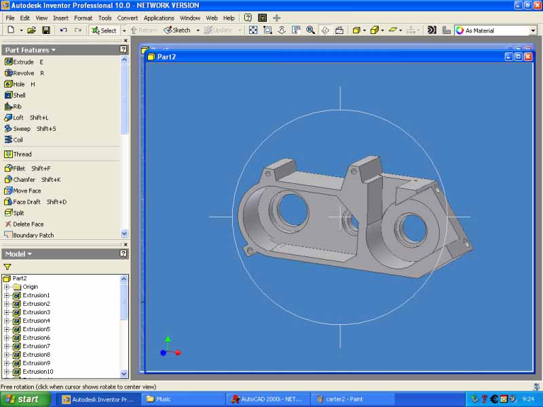
Task: Click the Windows start button
Action: [25, 399]
